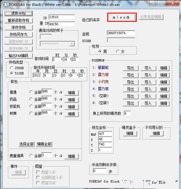The image size is (181, 189).
Task: Click the X coordinate field 48
Action: click(x=105, y=139)
